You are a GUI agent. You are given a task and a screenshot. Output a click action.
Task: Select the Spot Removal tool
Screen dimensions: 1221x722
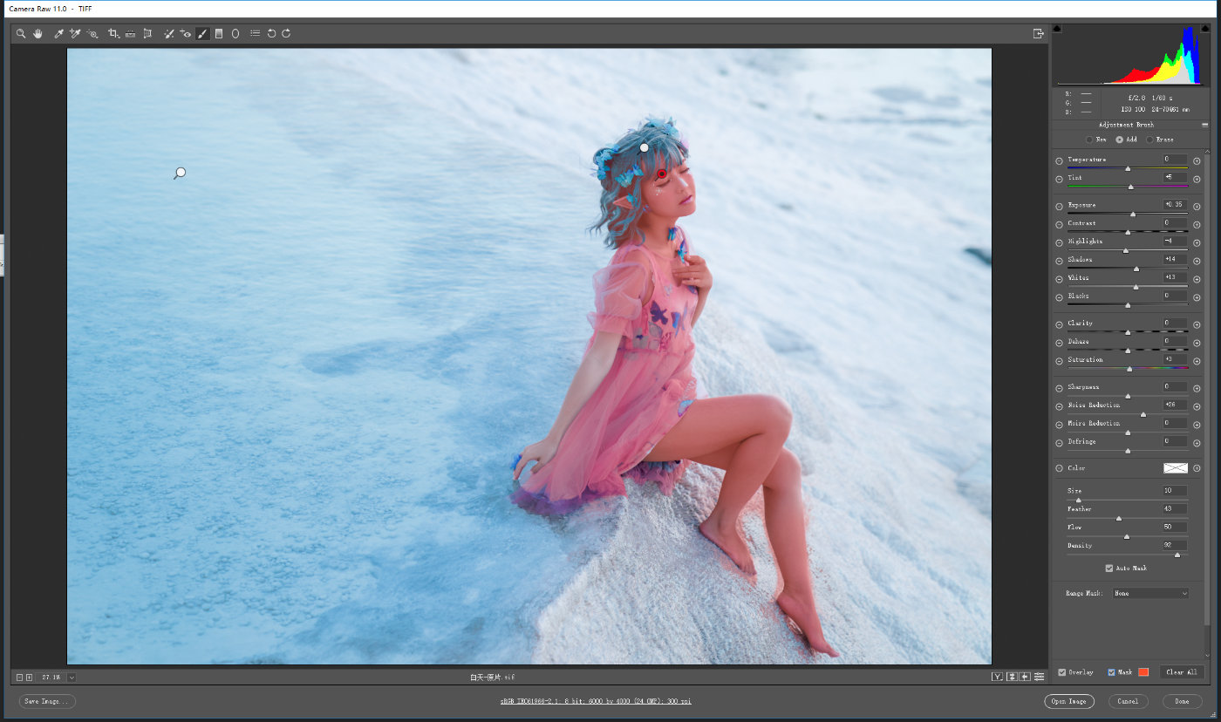169,34
